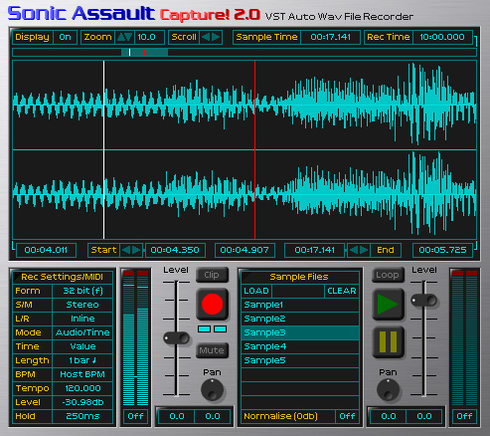
Task: Select the highlighted Sample3 entry
Action: point(300,332)
